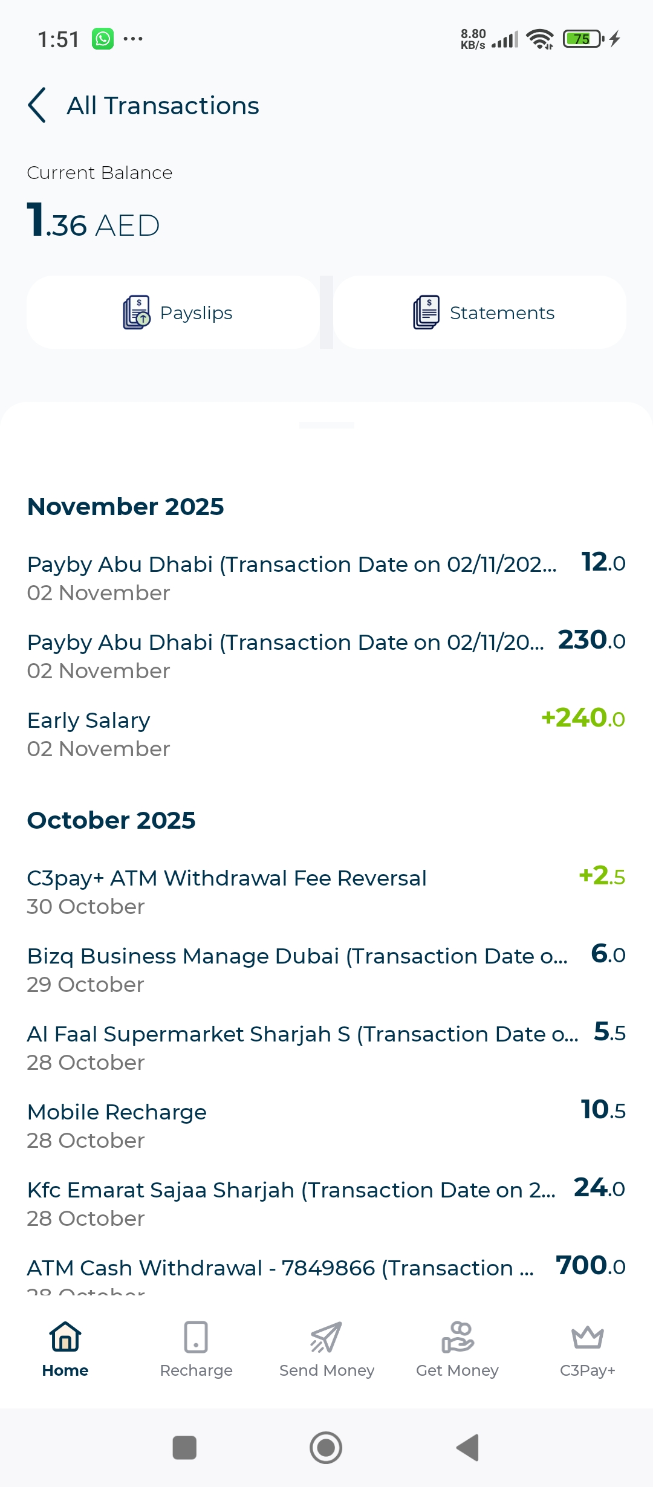Select the Al Faal Supermarket Sharjah transaction

[x=326, y=1047]
